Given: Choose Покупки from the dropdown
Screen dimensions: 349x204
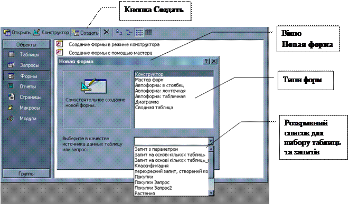Looking at the screenshot, I should tap(171, 177).
